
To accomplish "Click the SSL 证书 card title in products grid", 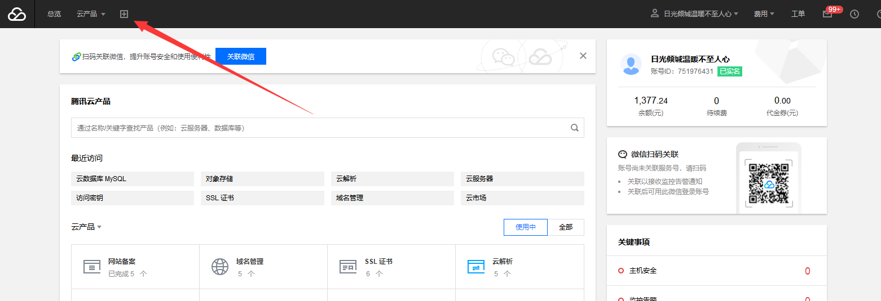I will [378, 262].
